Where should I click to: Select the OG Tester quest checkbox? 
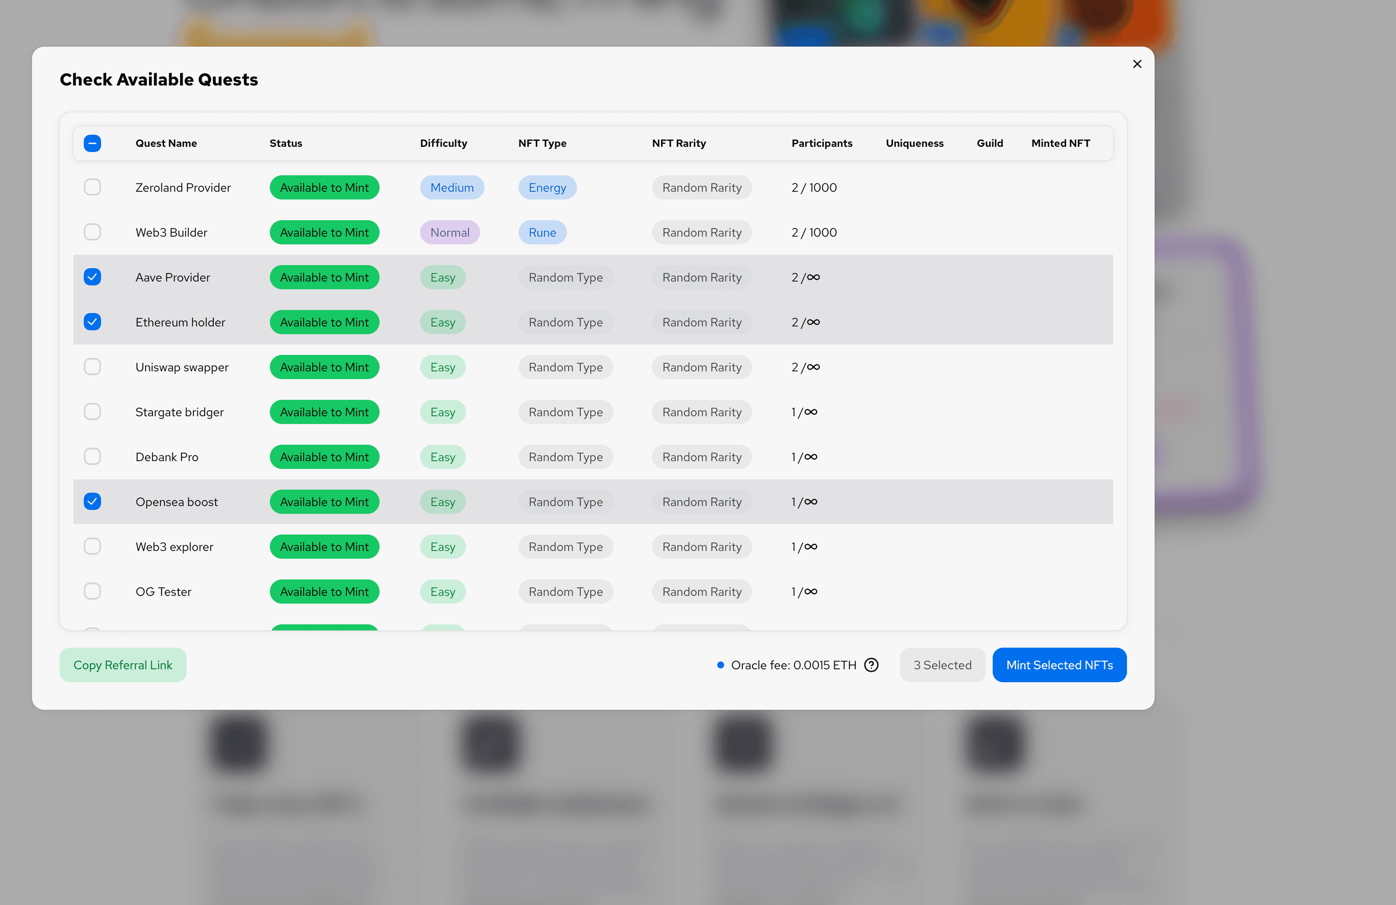[92, 591]
